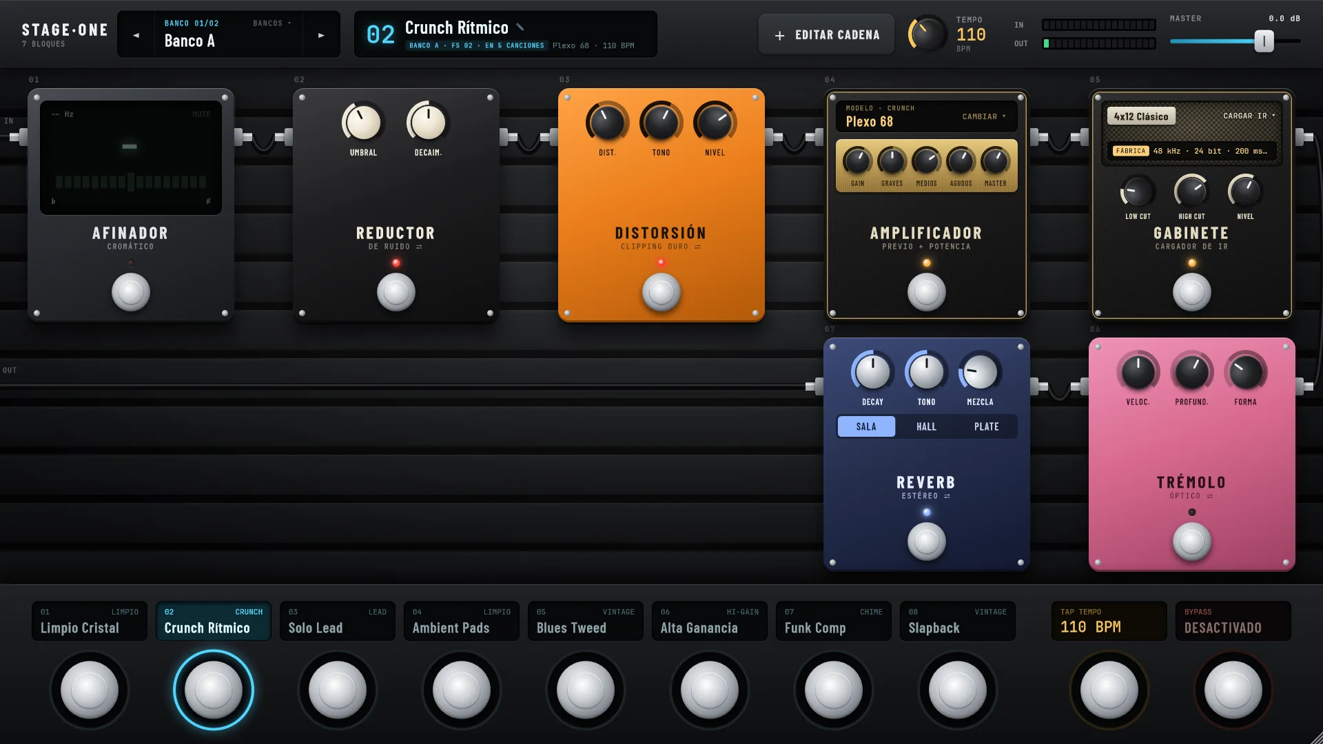1323x744 pixels.
Task: Click the EDITAR CADENA button
Action: [x=827, y=34]
